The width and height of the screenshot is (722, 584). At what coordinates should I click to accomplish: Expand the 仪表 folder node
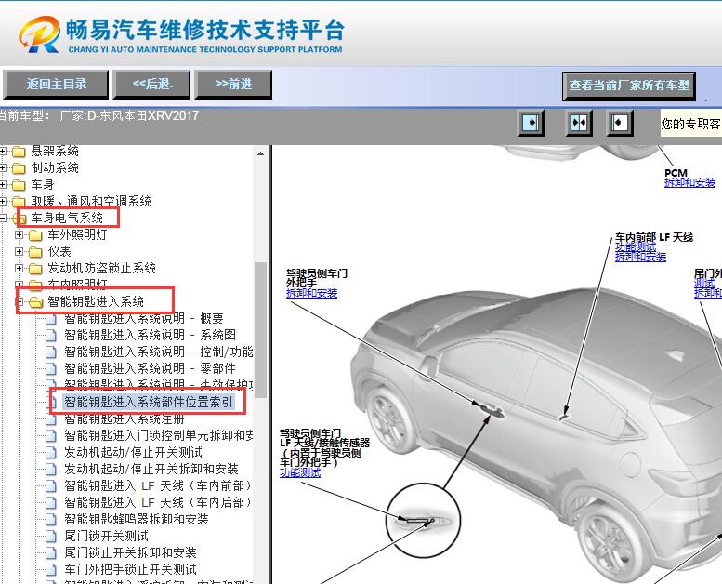(19, 251)
